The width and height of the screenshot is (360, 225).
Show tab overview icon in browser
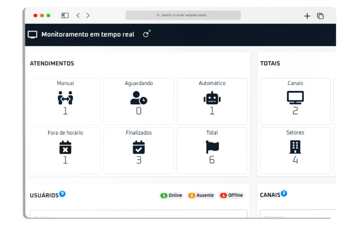pos(320,16)
